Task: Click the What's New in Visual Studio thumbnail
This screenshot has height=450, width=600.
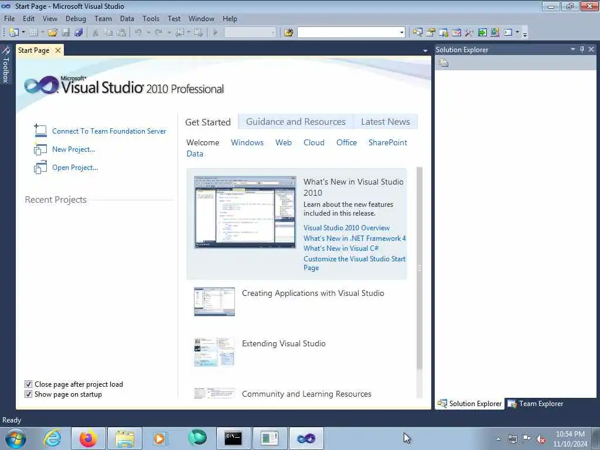Action: click(x=245, y=212)
